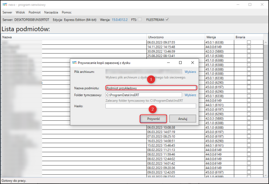Select the cell 15.02.2023 15:46:45

pyautogui.click(x=176, y=145)
